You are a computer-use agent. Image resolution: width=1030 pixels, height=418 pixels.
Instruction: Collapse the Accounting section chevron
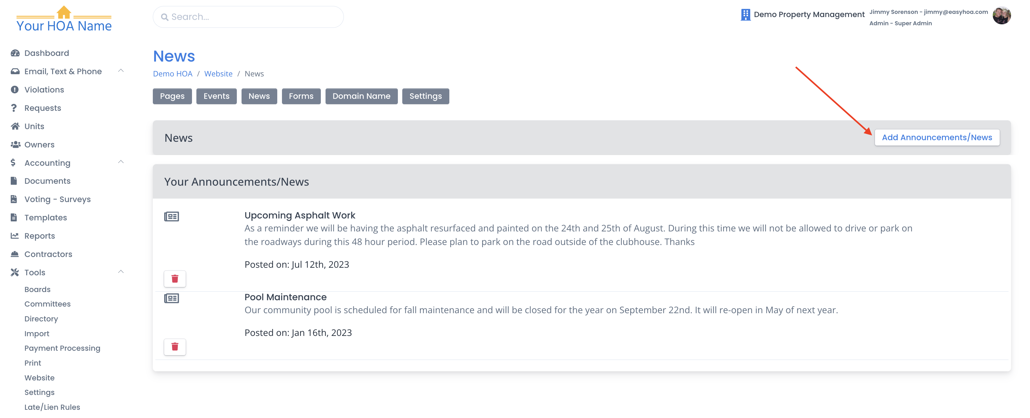pos(121,162)
